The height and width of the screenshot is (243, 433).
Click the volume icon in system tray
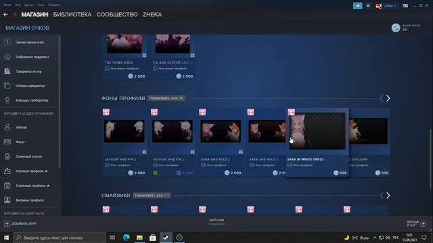[x=388, y=238]
